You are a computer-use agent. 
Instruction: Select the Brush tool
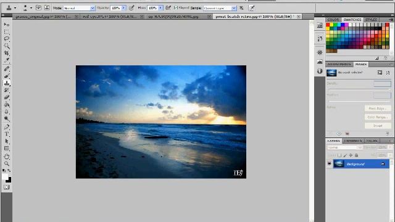(7, 76)
